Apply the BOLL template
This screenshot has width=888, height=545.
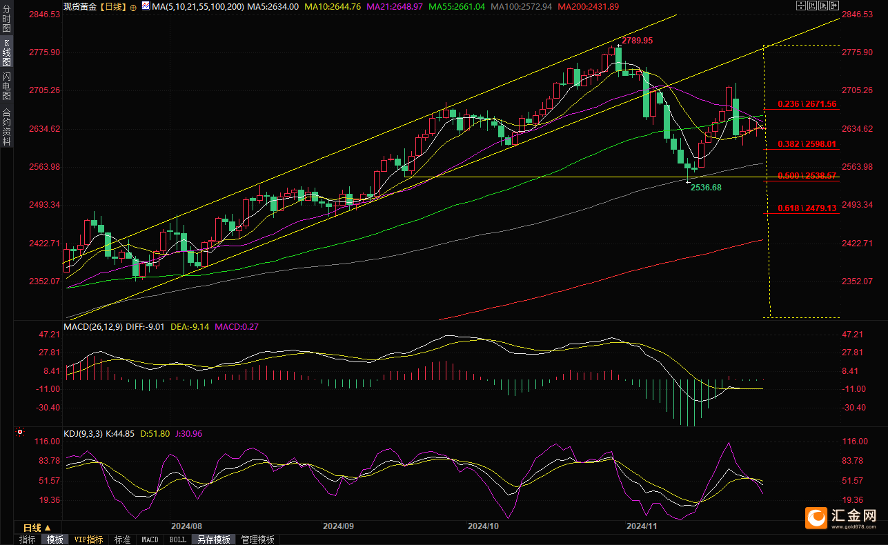point(177,539)
